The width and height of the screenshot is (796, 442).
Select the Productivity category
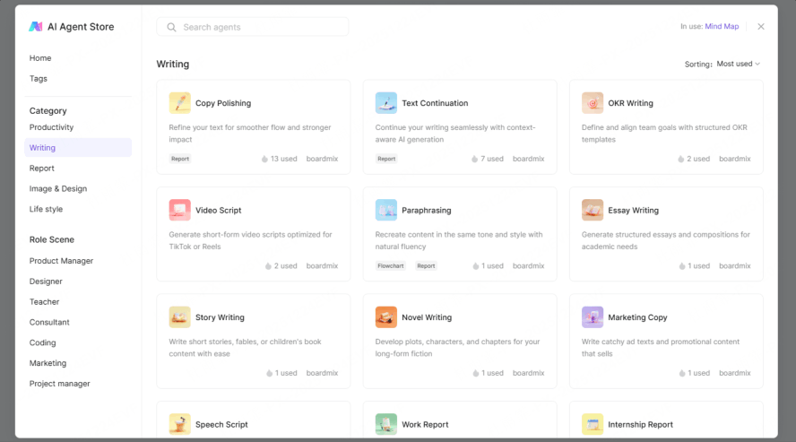pyautogui.click(x=51, y=127)
